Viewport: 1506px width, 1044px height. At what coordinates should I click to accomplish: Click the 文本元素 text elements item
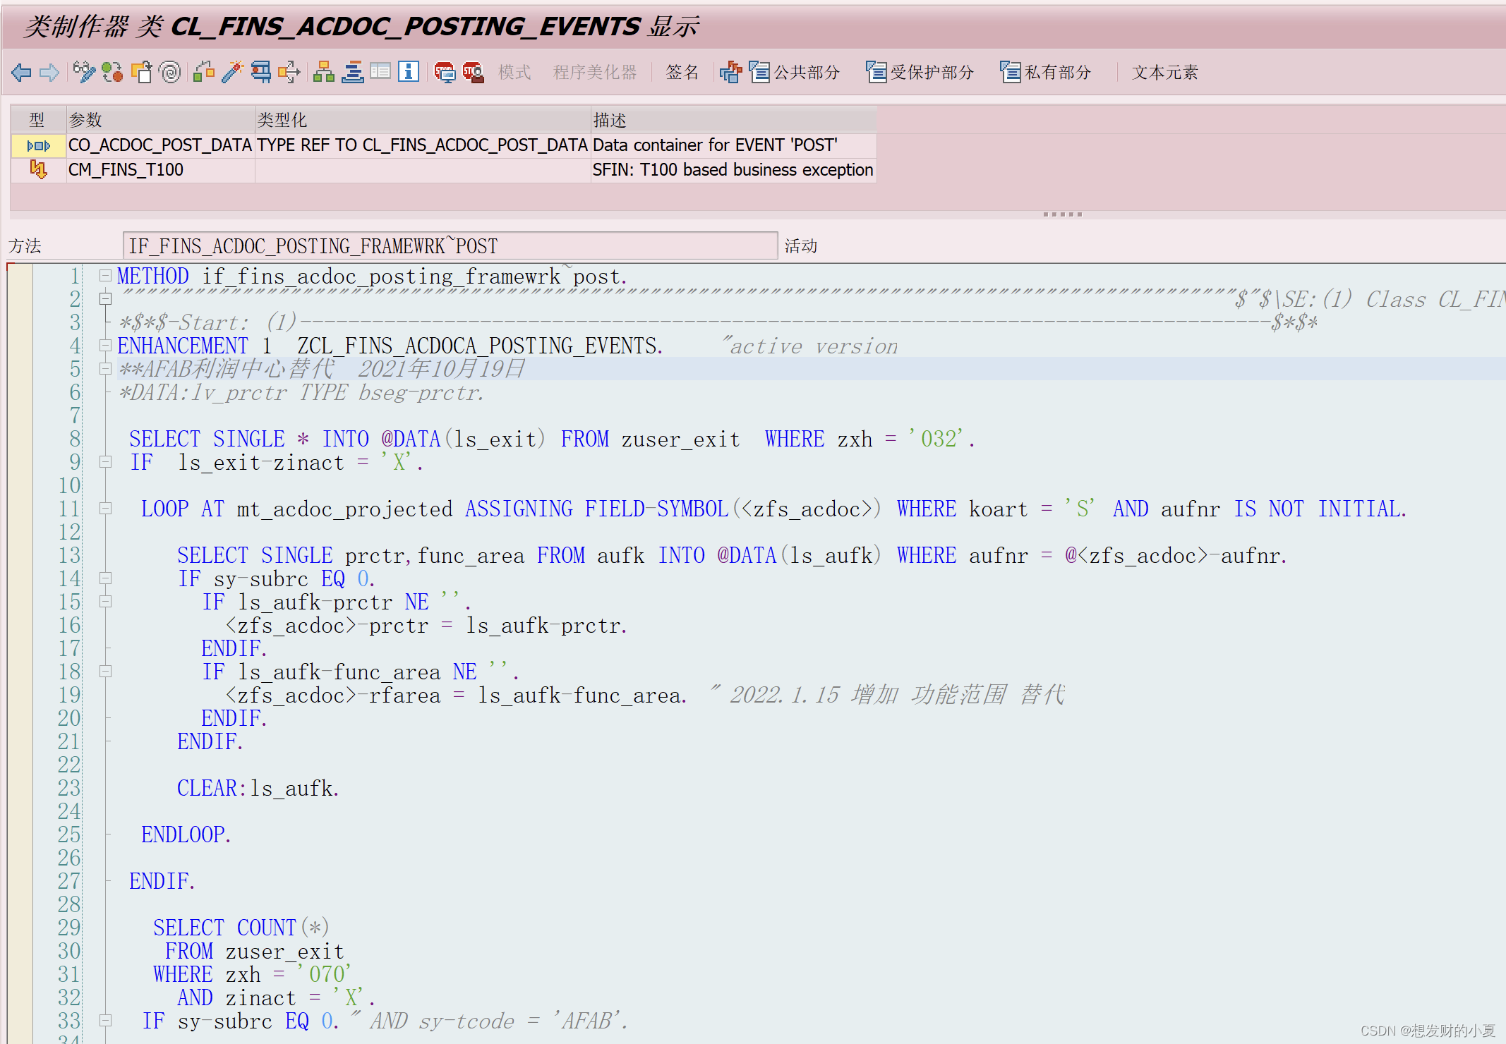(1164, 72)
